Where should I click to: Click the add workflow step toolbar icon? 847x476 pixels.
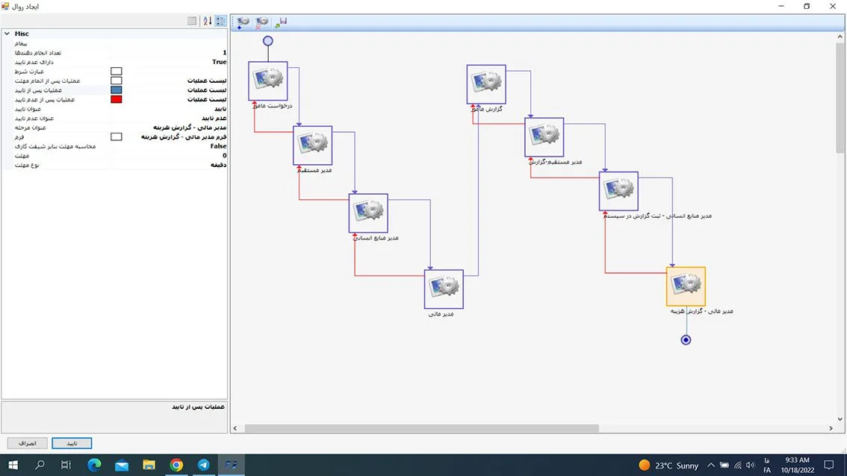pyautogui.click(x=243, y=22)
